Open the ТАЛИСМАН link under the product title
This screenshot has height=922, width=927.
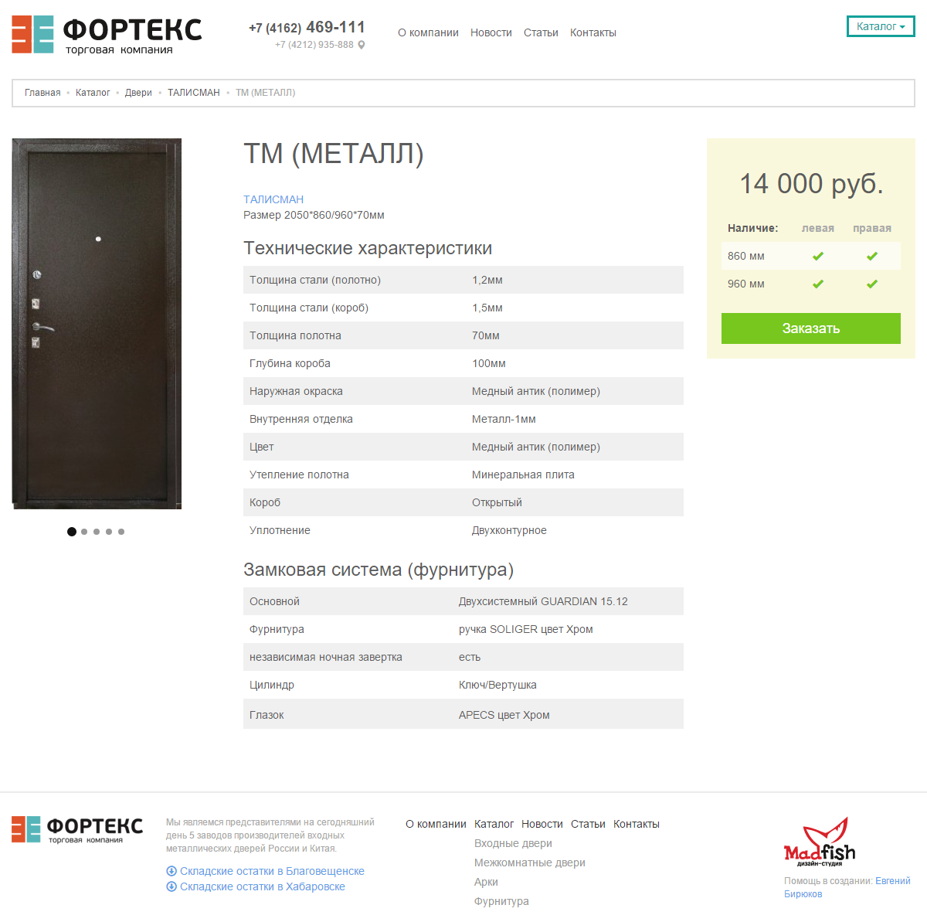(x=273, y=199)
